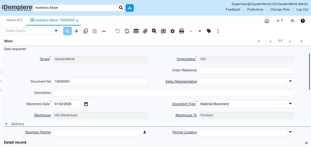This screenshot has width=311, height=147.
Task: Open the Process gear icon
Action: (173, 31)
